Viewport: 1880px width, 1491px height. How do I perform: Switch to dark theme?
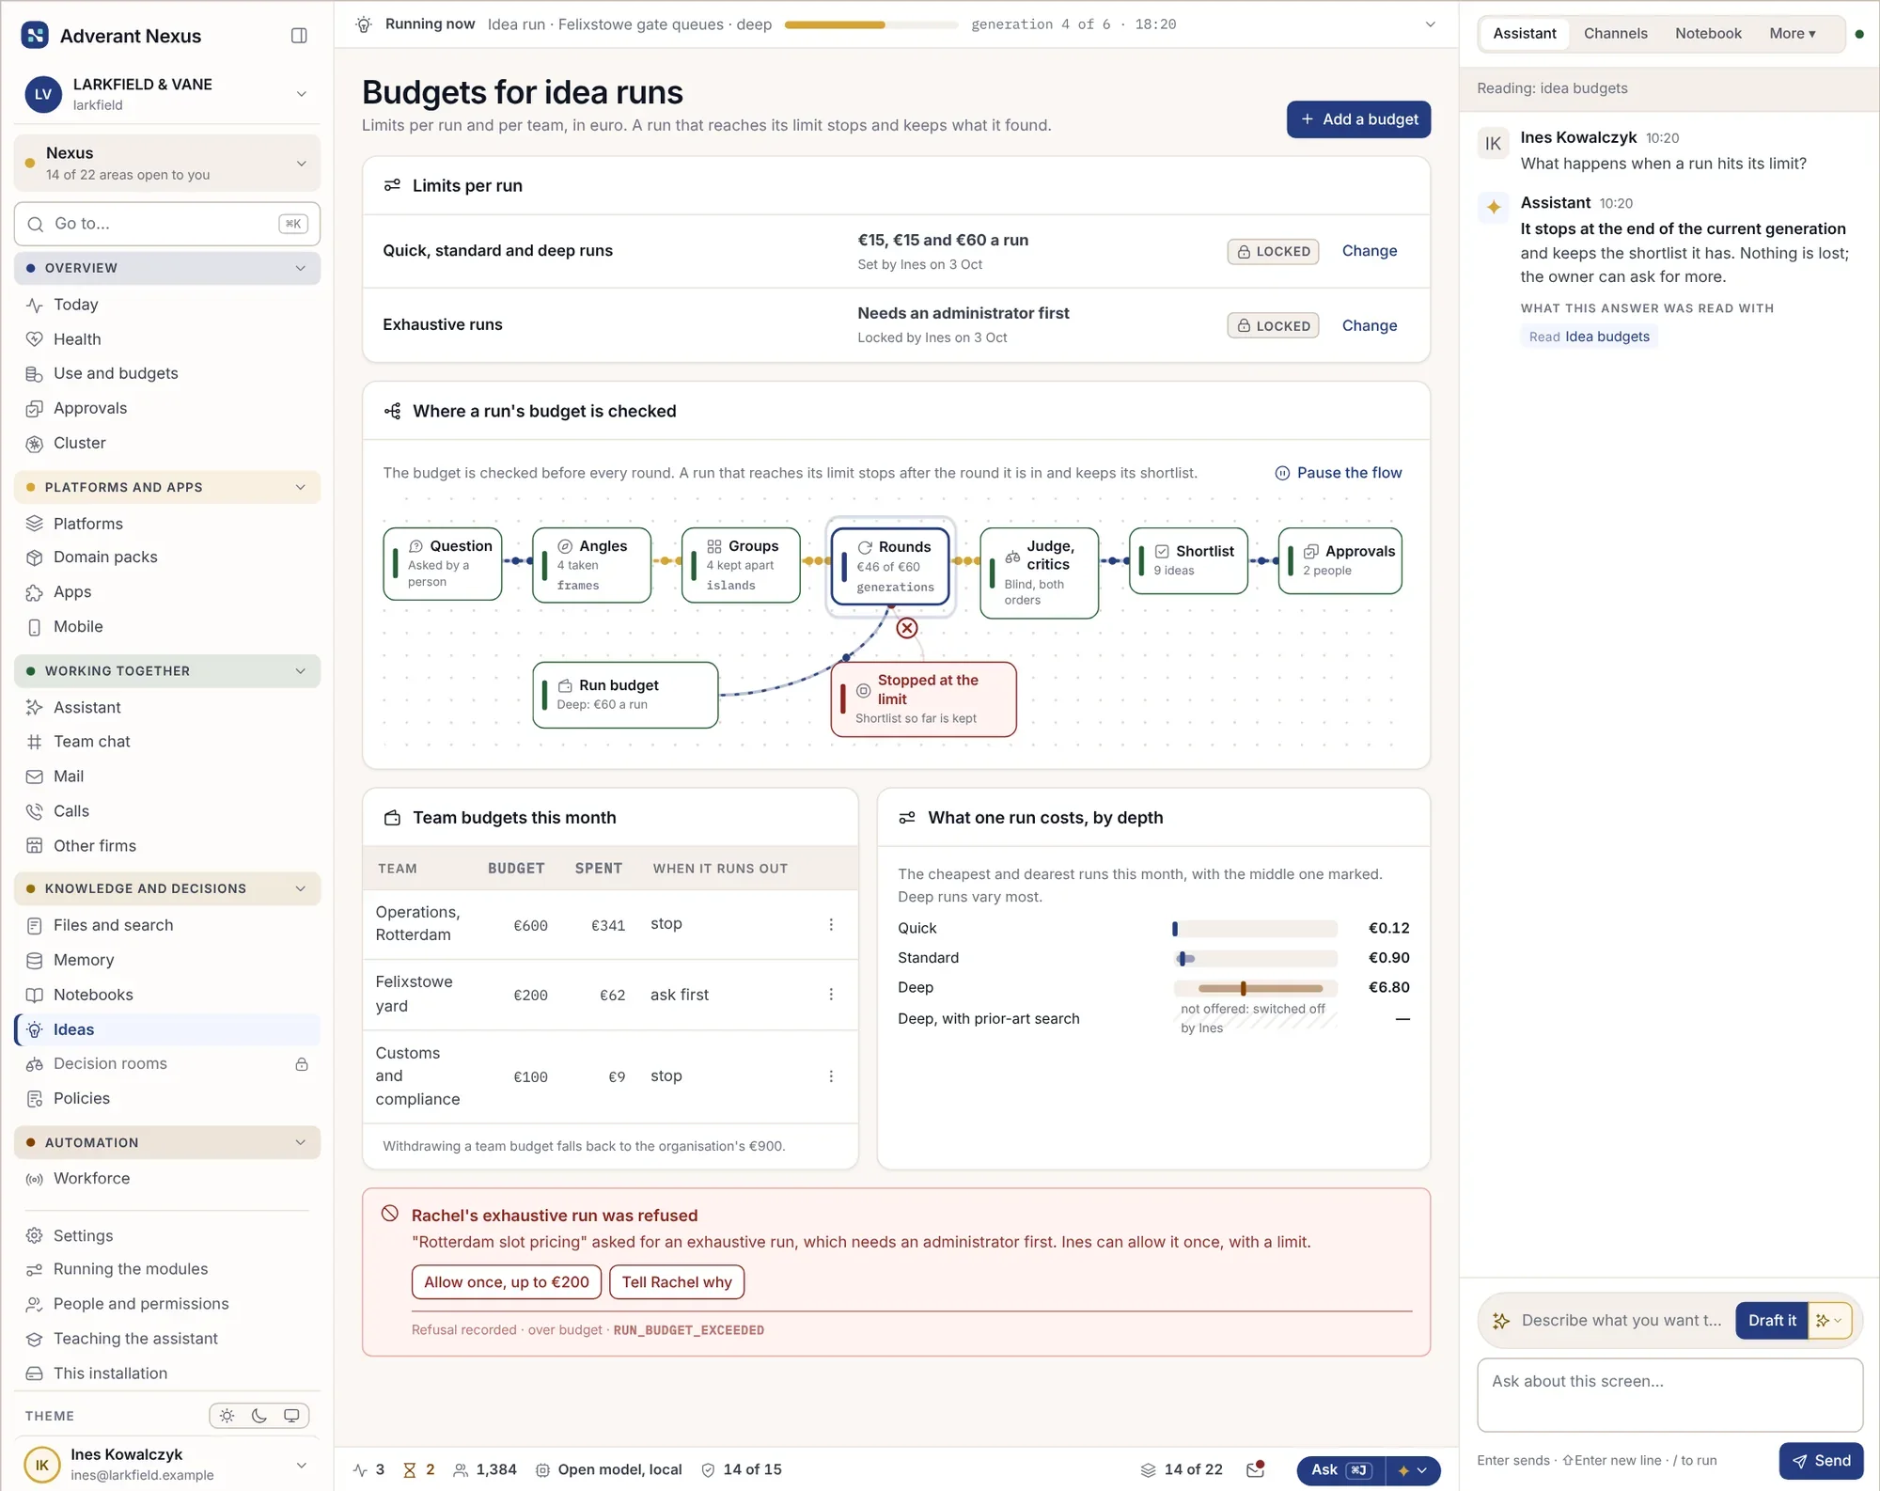(x=259, y=1416)
